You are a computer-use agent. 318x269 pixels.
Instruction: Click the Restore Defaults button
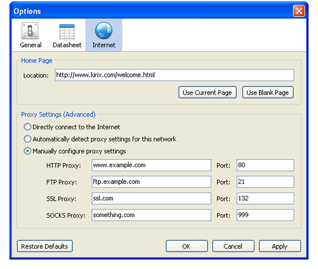click(x=45, y=246)
